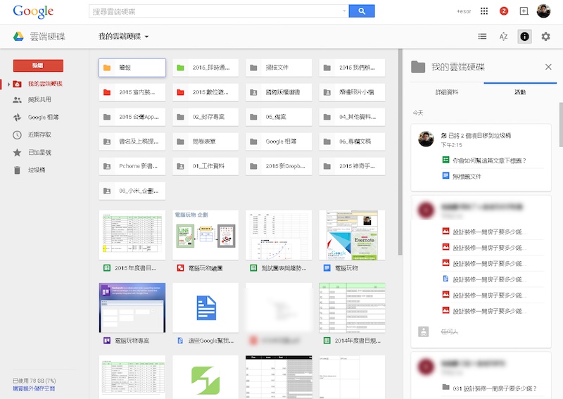Select the shared 03_小米_企劃 folder
The width and height of the screenshot is (563, 399).
click(132, 191)
